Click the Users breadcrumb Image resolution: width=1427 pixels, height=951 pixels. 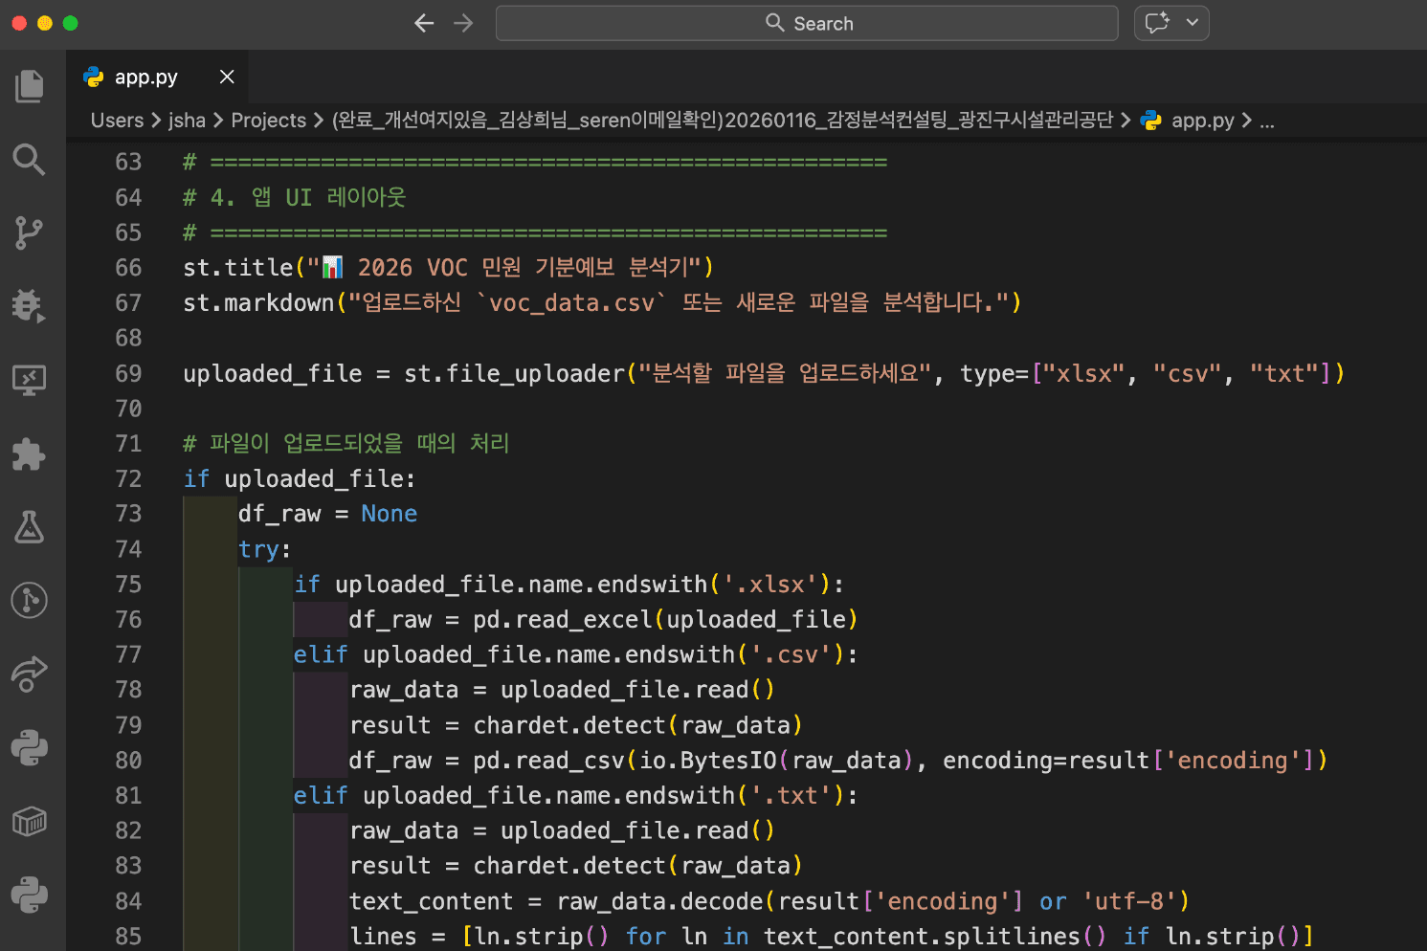click(117, 121)
